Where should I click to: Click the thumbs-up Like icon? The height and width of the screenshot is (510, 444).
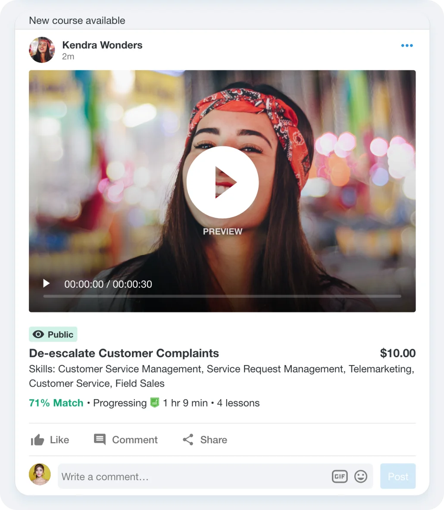38,440
